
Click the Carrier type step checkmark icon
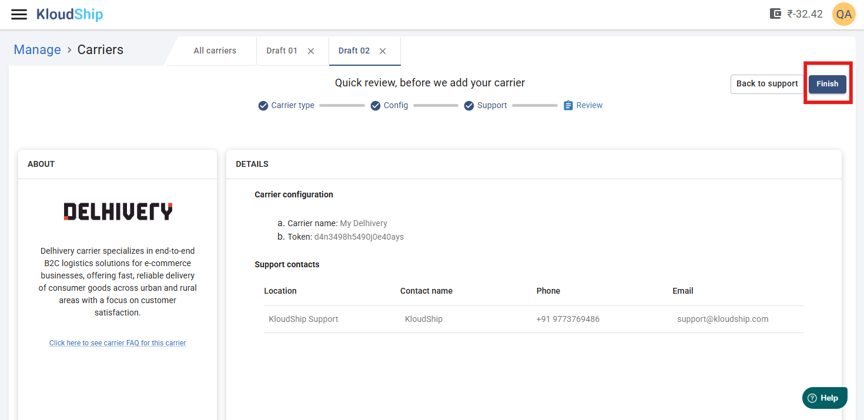[263, 106]
